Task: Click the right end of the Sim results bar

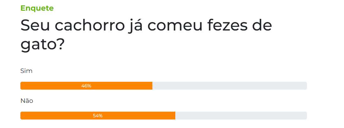Action: 305,86
